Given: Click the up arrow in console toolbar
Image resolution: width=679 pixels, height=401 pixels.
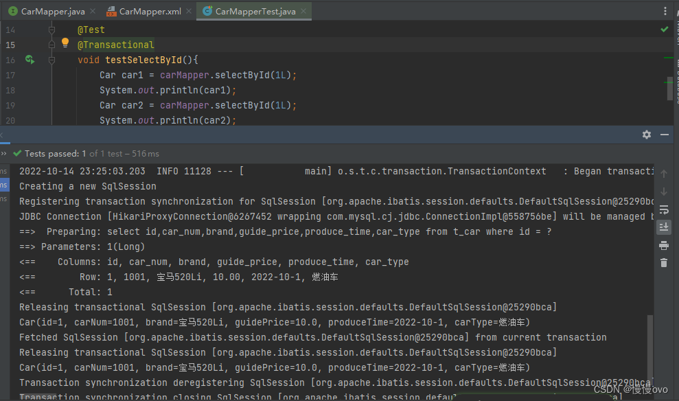Looking at the screenshot, I should pos(664,174).
